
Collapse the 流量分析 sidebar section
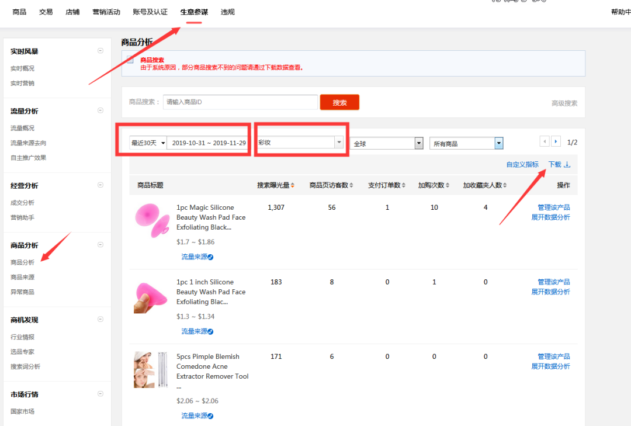(x=100, y=110)
